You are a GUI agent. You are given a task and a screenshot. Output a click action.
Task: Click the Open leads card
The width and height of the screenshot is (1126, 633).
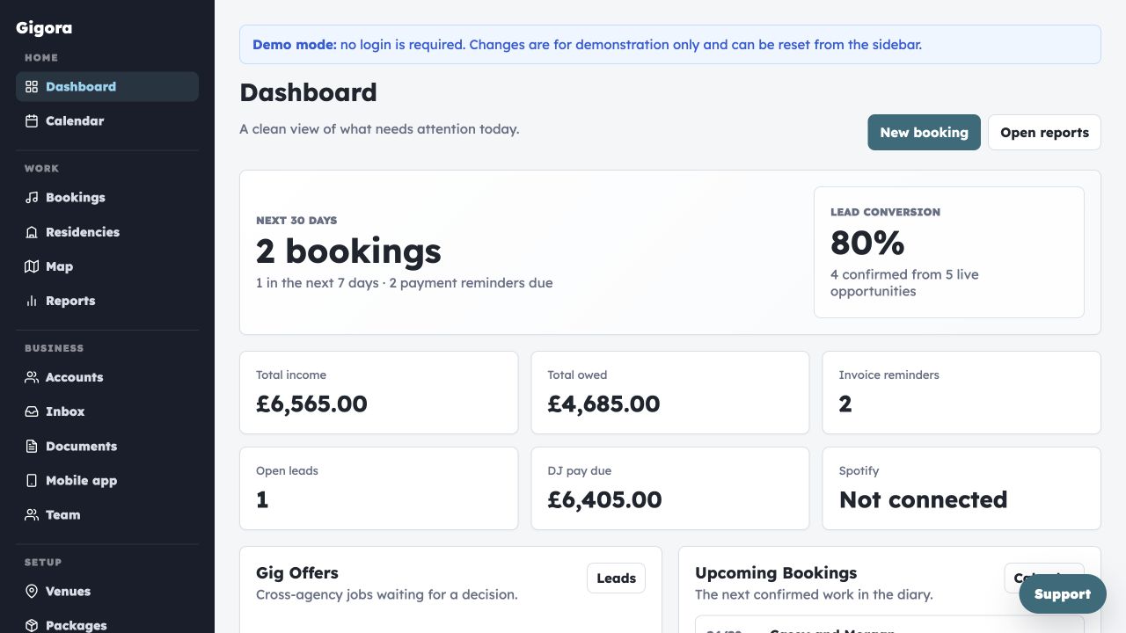tap(378, 489)
